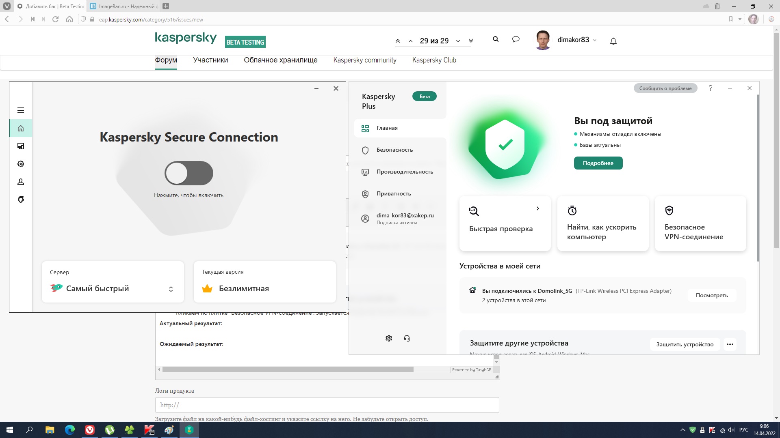Click the Логи продукта URL field
This screenshot has height=438, width=780.
327,405
